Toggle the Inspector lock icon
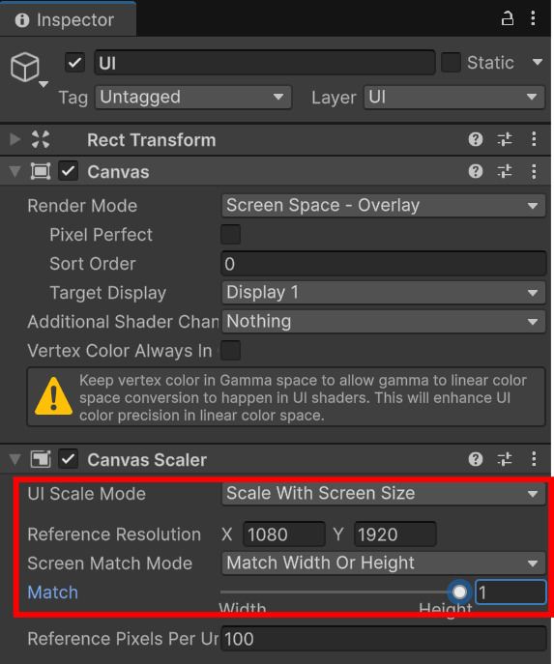This screenshot has height=664, width=554. (x=507, y=19)
